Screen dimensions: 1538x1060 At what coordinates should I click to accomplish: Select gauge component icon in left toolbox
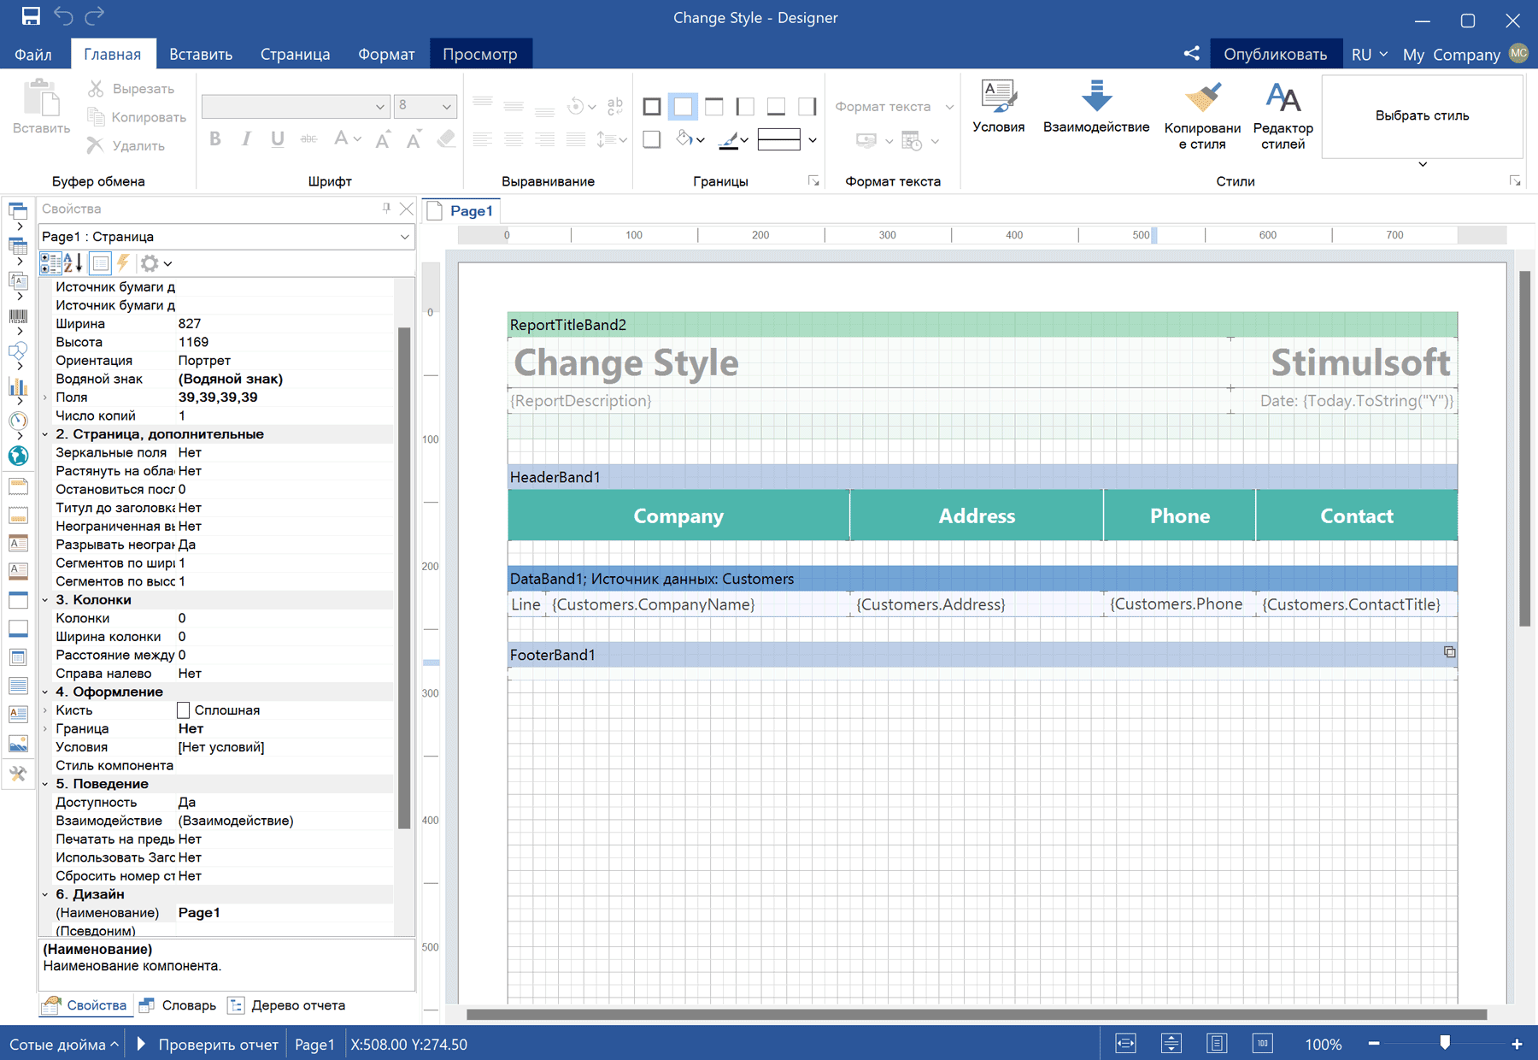point(18,421)
